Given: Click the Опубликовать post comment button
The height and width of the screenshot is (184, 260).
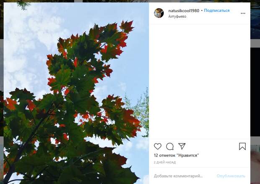Looking at the screenshot, I should (x=231, y=176).
